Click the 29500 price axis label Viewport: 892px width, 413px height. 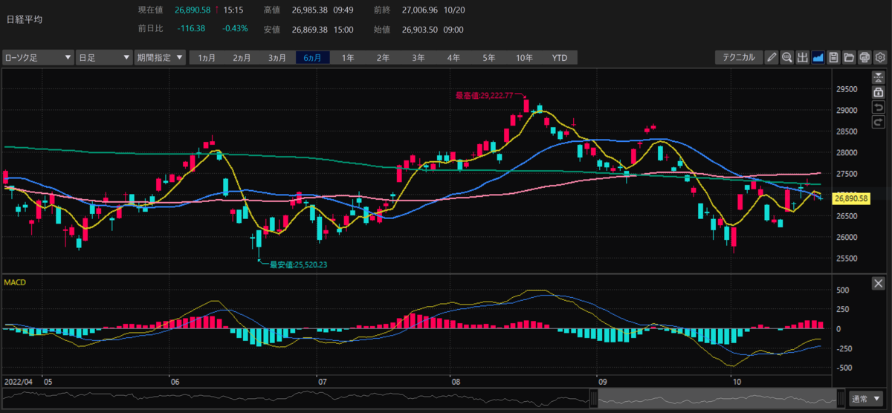click(x=847, y=88)
